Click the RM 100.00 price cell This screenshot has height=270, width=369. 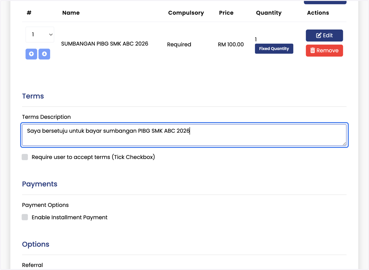point(231,44)
